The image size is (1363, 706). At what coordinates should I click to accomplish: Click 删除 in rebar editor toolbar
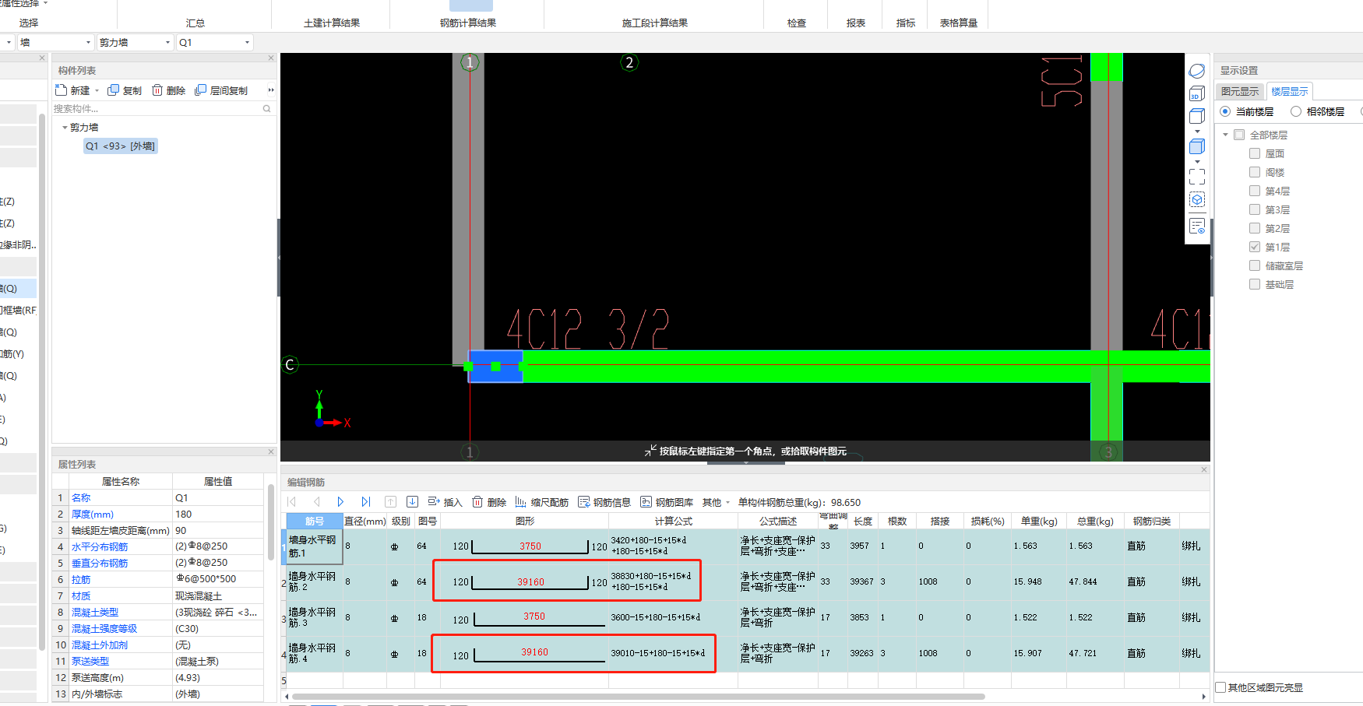[x=489, y=502]
